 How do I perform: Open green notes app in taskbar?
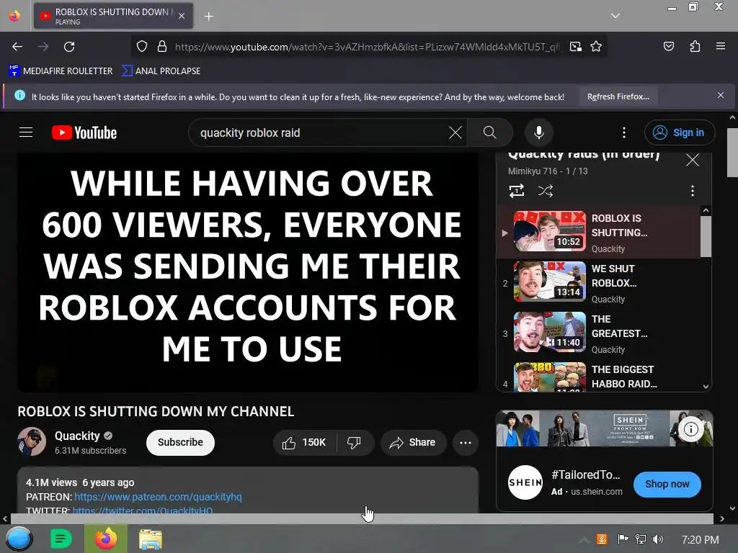click(x=61, y=539)
